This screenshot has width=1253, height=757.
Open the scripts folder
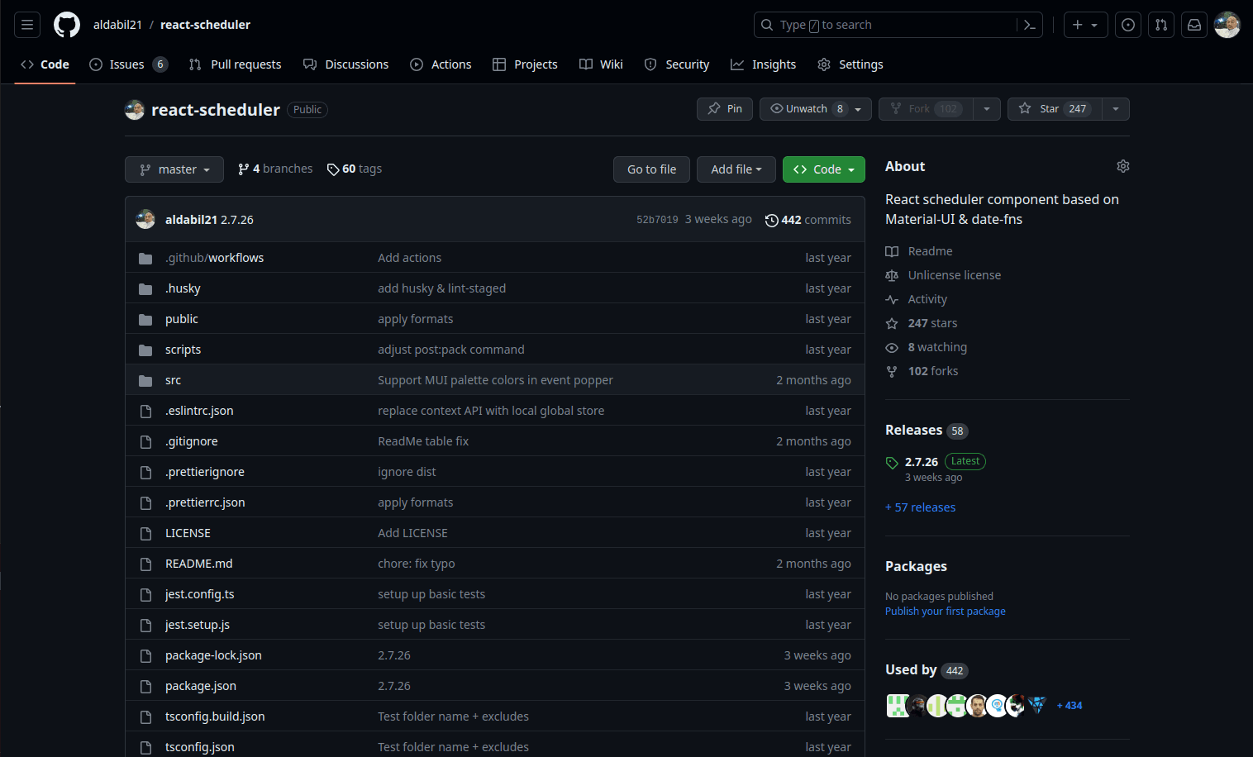tap(183, 350)
